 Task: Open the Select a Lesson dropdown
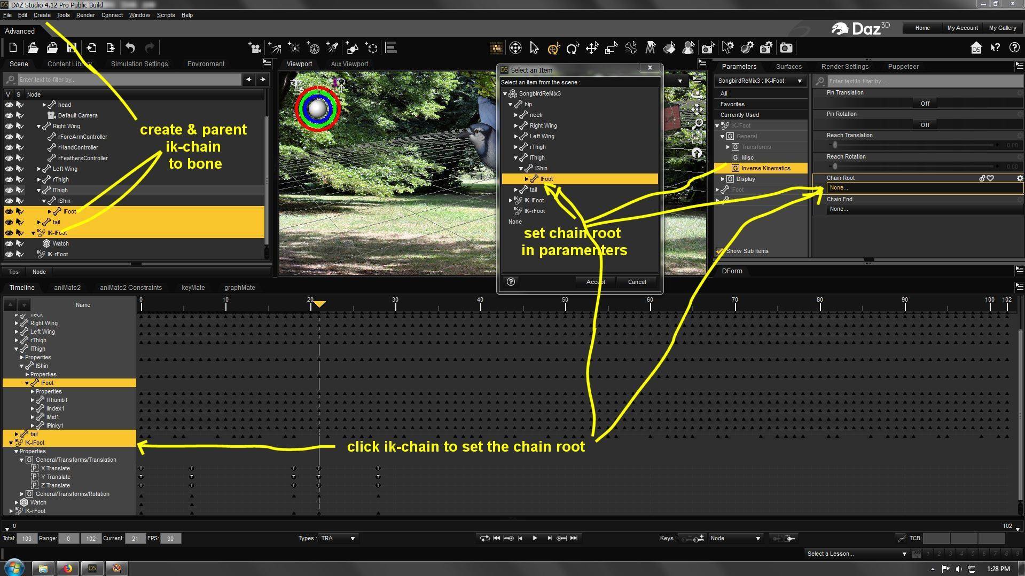[x=857, y=554]
